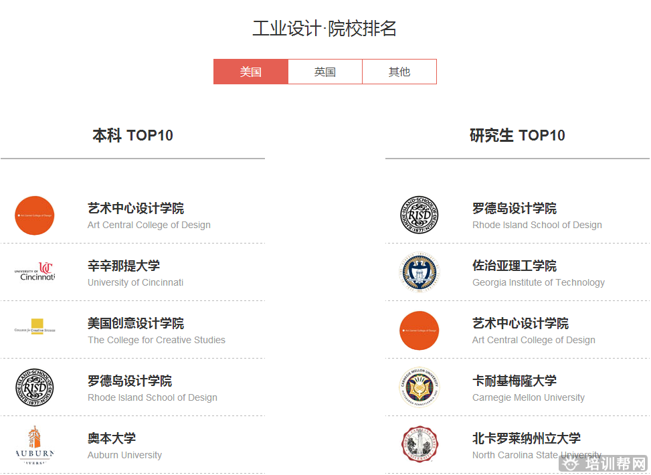Click 'University of Cincinnati' English name
651x475 pixels.
pos(135,283)
